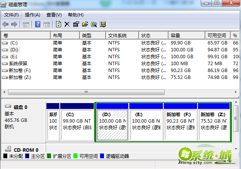Select the hatched (D:) 100.00 GB partition block
The height and width of the screenshot is (169, 241).
[112, 122]
